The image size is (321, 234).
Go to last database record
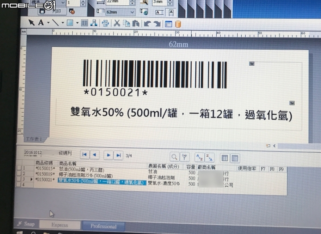(x=119, y=155)
